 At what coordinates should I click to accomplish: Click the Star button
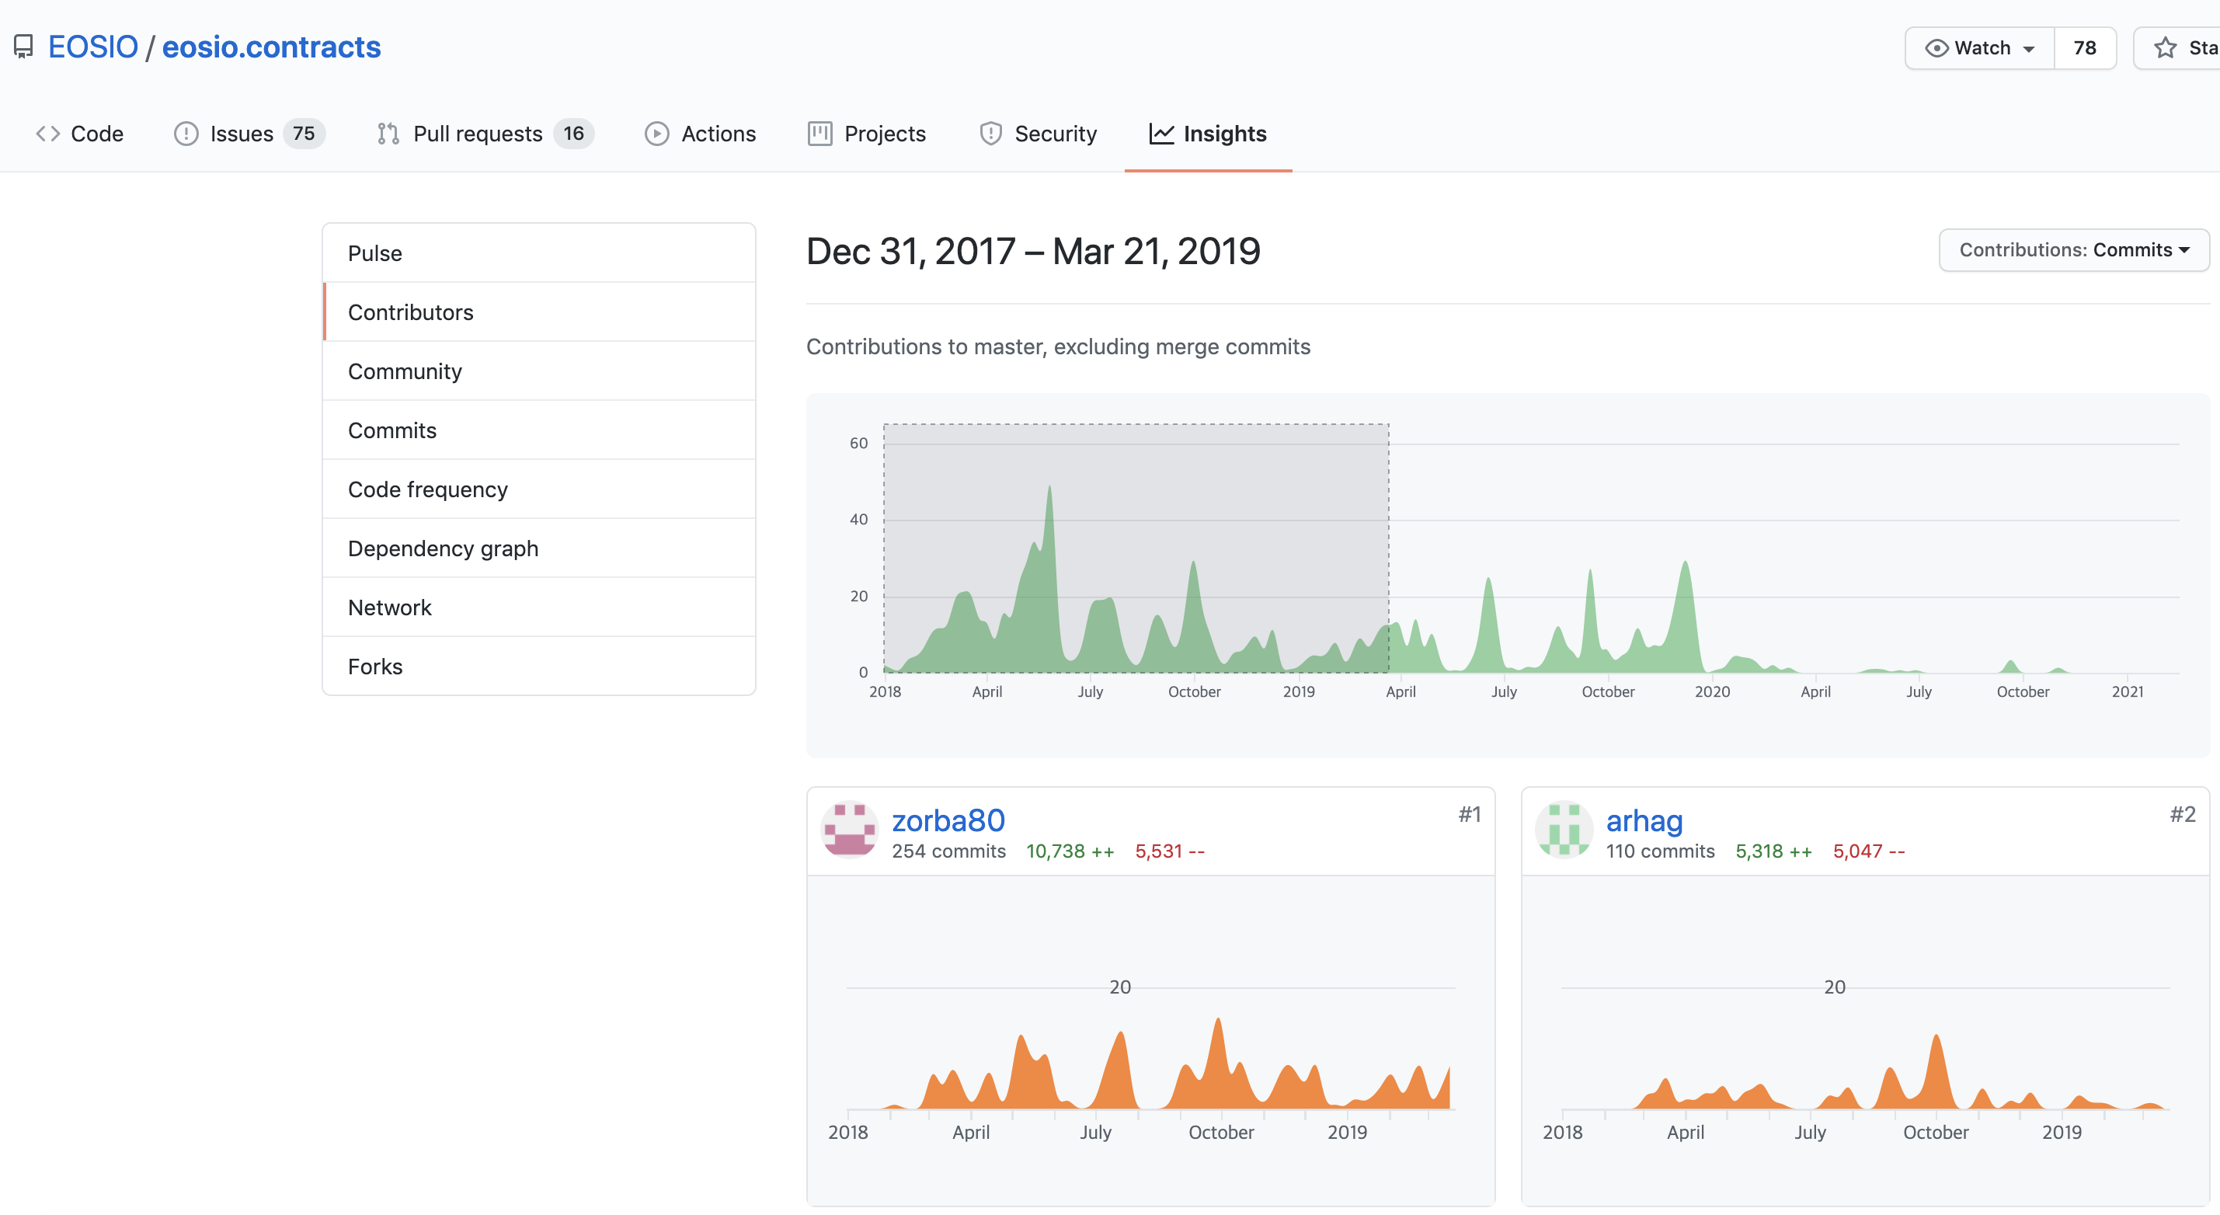coord(2180,48)
